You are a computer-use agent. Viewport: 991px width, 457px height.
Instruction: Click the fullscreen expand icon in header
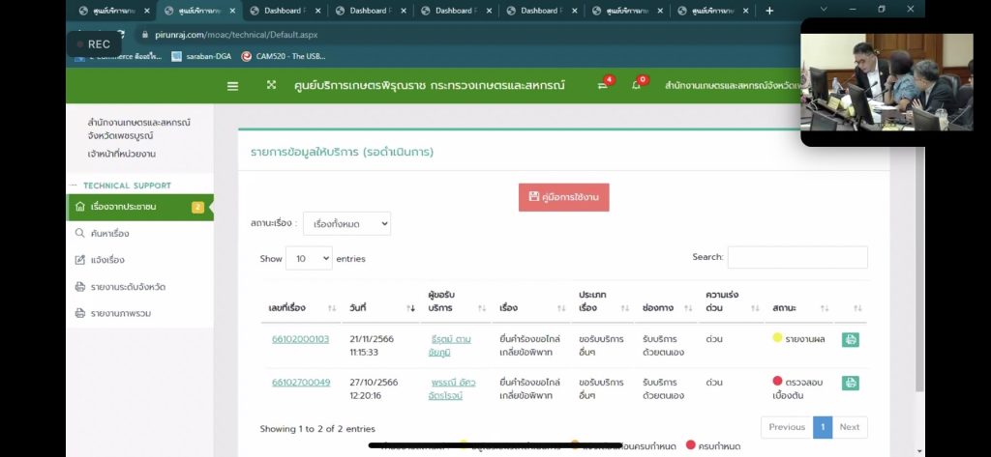click(271, 85)
